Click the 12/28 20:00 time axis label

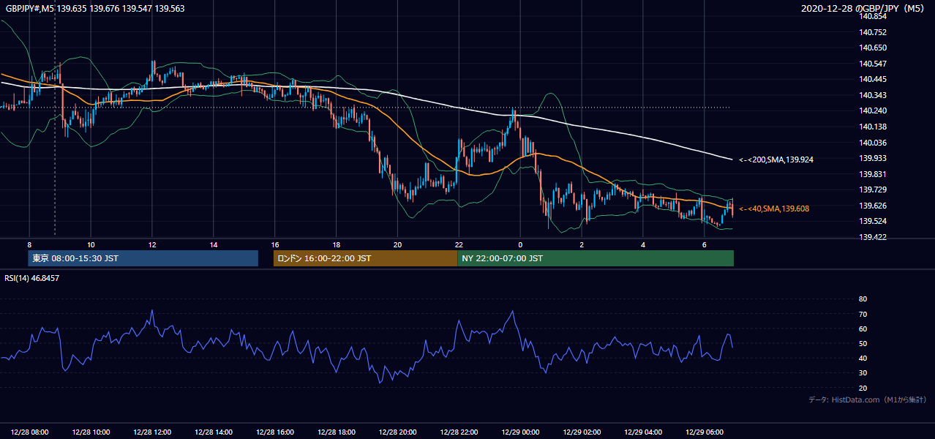point(397,432)
